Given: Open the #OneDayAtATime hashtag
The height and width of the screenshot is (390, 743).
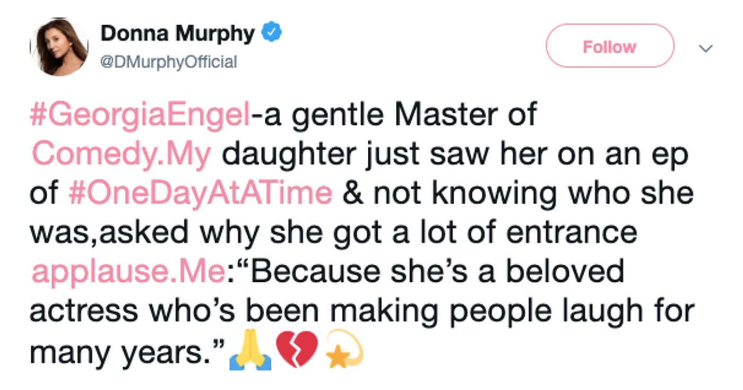Looking at the screenshot, I should pos(201,193).
